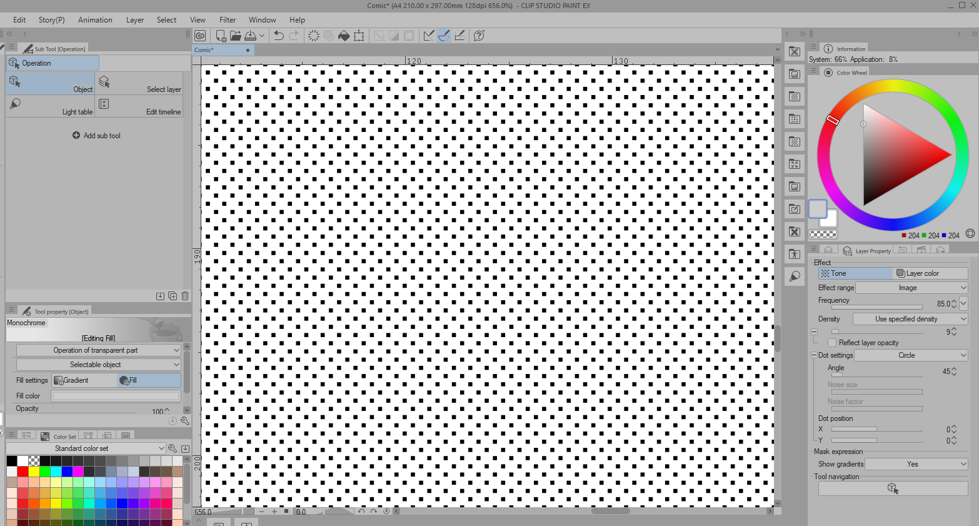Viewport: 979px width, 526px height.
Task: Switch color wheel color space icon
Action: [970, 234]
